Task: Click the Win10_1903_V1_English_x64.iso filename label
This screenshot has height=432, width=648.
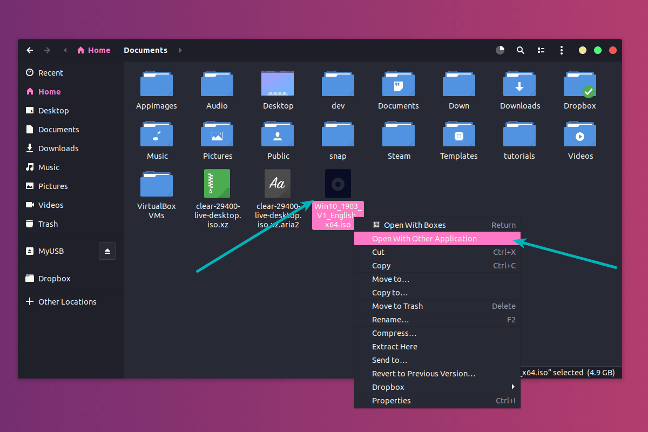Action: tap(338, 215)
